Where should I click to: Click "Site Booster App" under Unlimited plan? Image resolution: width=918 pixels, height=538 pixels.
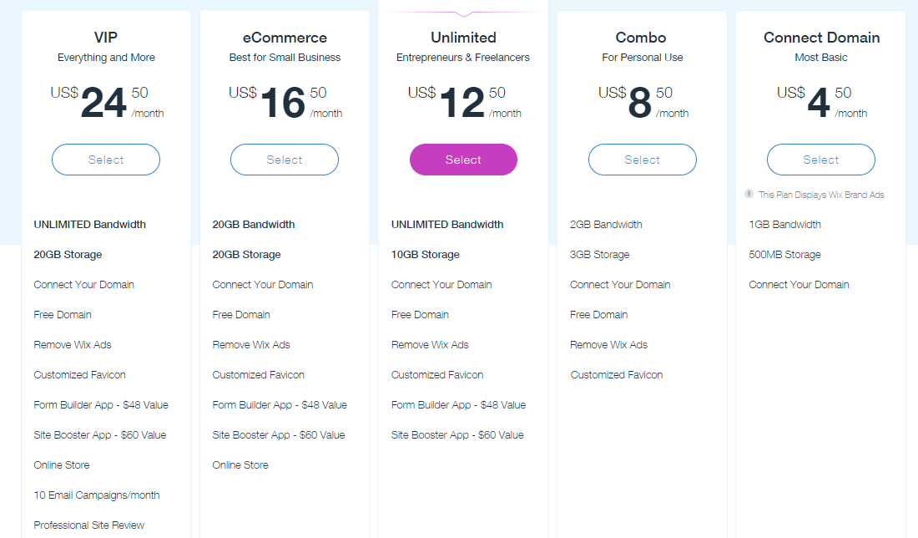[457, 435]
